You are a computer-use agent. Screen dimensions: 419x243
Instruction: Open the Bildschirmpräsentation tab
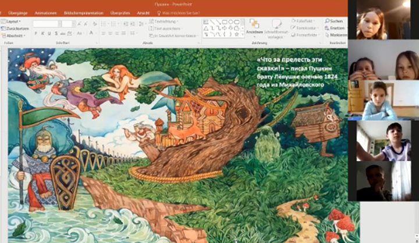coord(84,13)
